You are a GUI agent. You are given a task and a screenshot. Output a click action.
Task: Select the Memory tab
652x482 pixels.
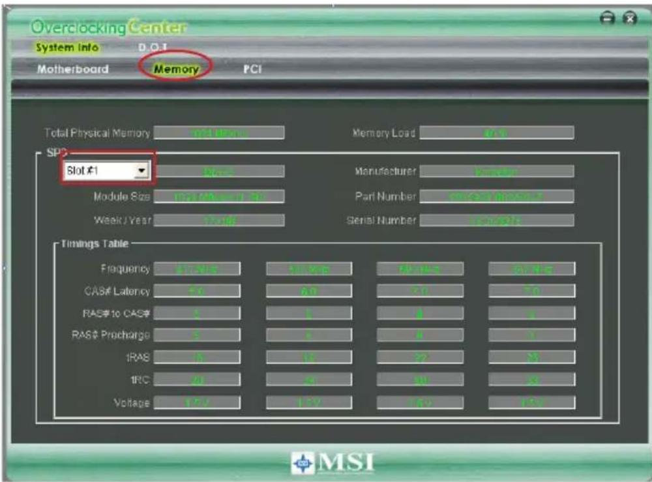(176, 69)
